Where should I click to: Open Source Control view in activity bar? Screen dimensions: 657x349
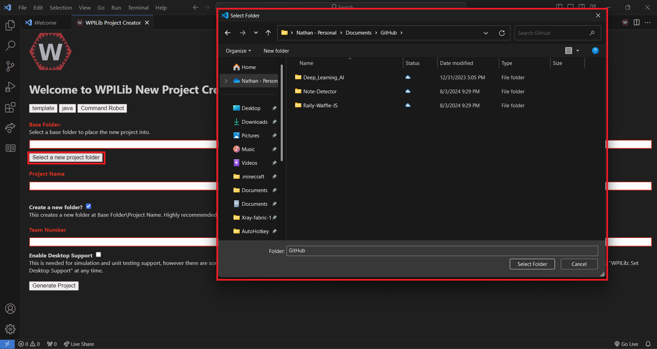10,66
